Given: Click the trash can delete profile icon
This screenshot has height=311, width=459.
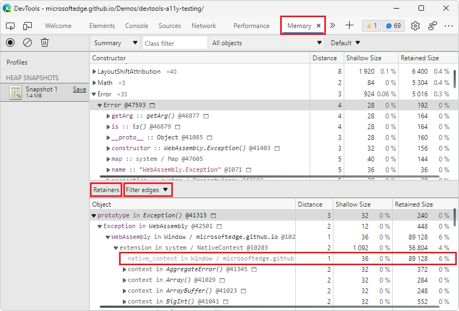Looking at the screenshot, I should tap(45, 43).
